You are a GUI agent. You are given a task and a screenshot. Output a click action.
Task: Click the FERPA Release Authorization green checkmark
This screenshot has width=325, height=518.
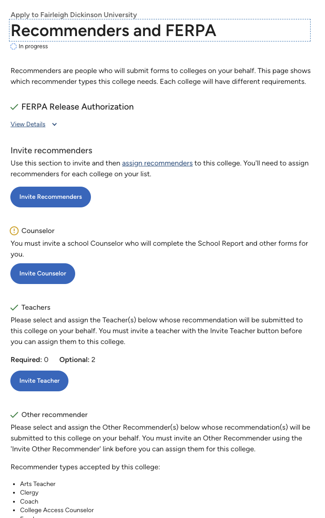[14, 107]
